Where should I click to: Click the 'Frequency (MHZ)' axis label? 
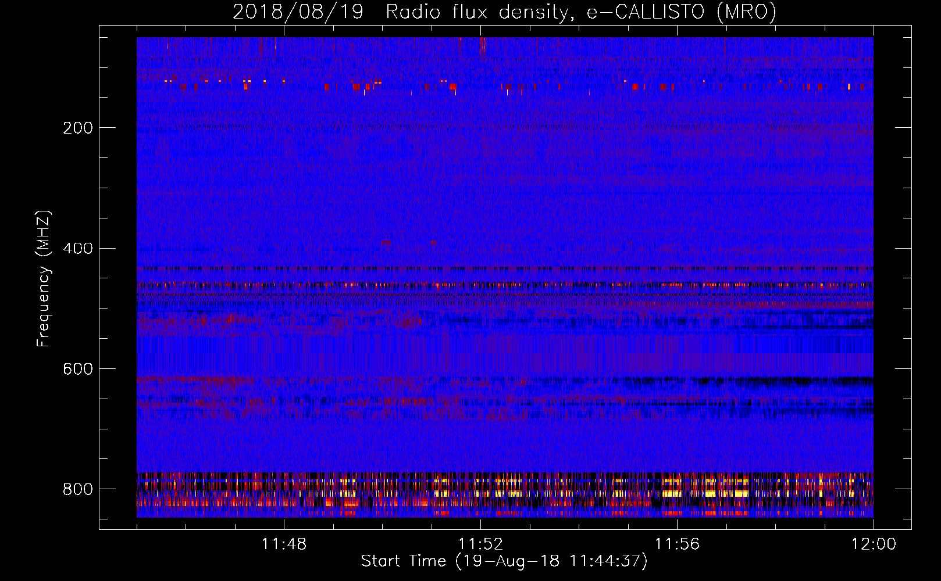43,279
